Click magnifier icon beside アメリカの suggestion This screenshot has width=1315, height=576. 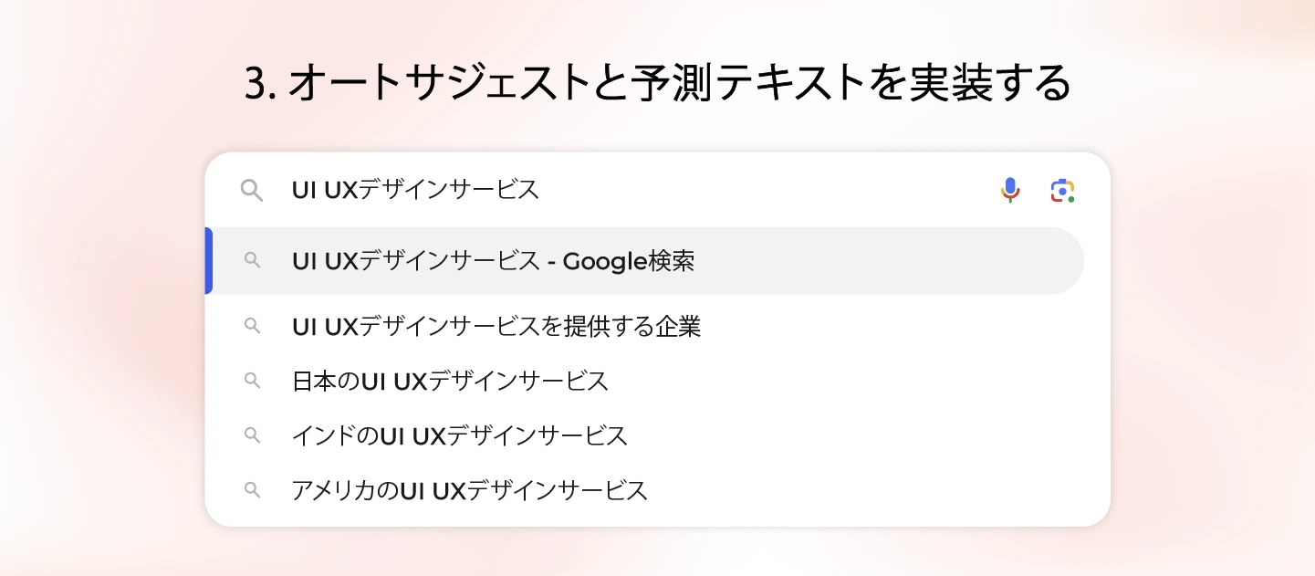point(253,490)
